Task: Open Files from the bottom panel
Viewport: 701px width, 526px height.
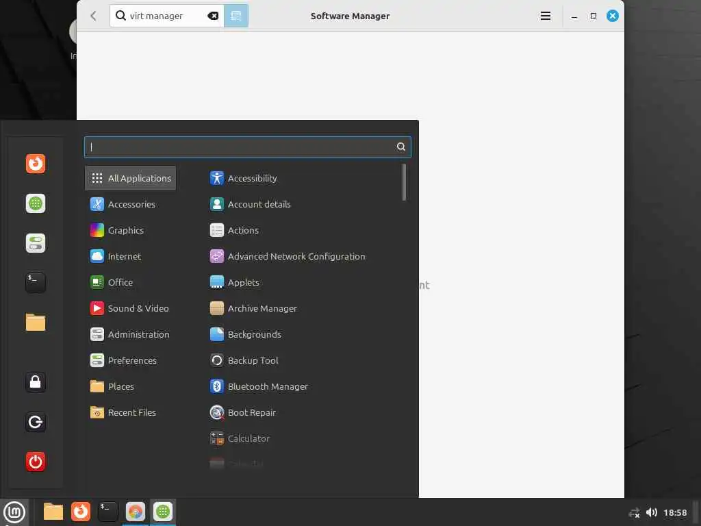Action: pos(53,512)
